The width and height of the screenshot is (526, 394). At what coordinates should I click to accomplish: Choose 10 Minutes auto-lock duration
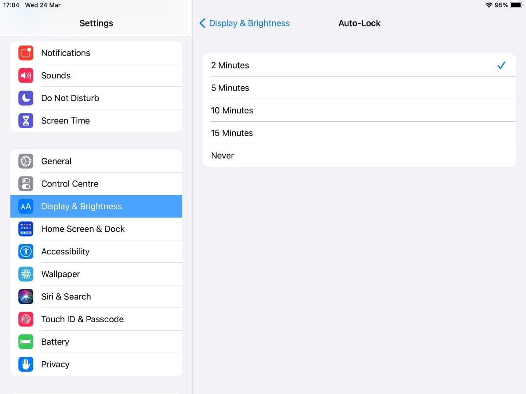pos(359,110)
